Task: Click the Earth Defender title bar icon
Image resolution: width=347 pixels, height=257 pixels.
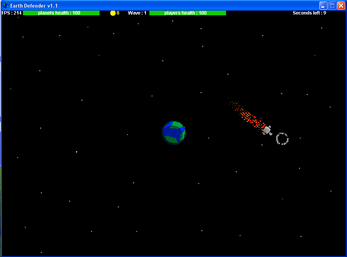Action: click(x=5, y=5)
